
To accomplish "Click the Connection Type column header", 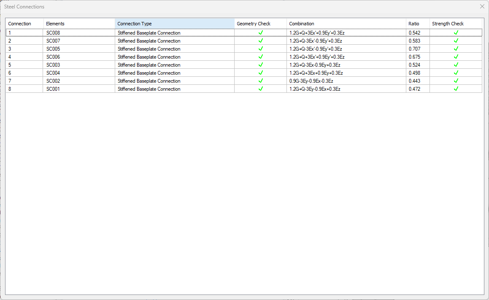I will click(x=174, y=24).
